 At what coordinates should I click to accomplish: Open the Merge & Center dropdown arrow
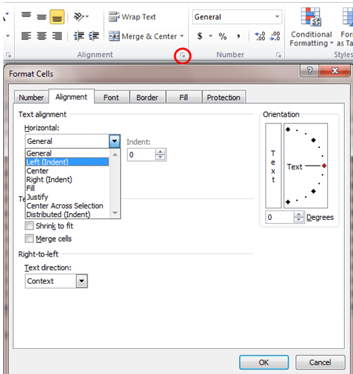pyautogui.click(x=182, y=36)
